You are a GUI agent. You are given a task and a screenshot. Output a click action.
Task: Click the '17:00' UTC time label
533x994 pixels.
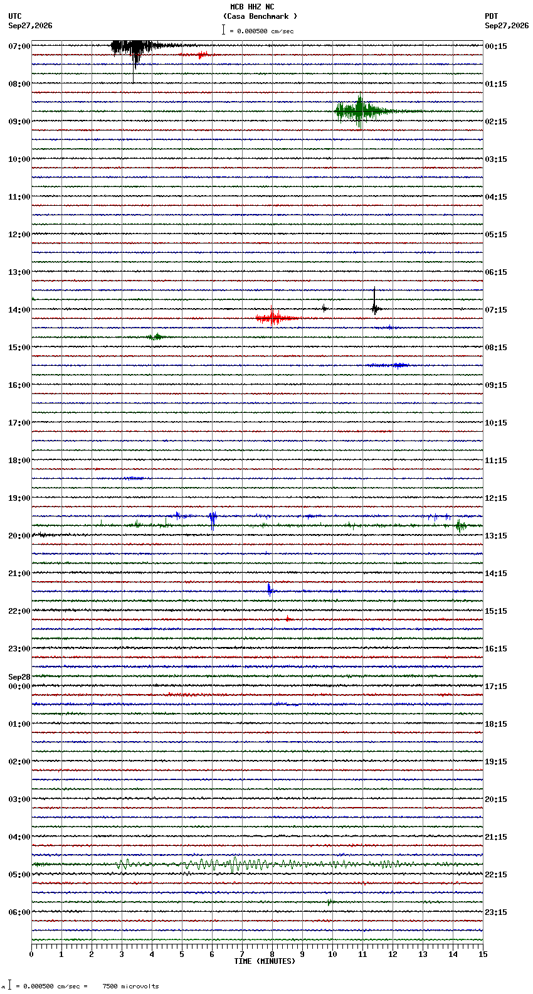19,423
